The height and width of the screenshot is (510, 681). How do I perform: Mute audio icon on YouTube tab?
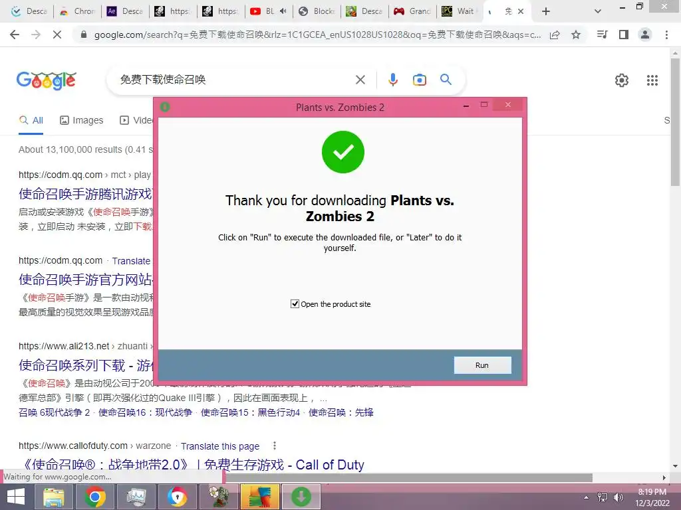pos(283,11)
